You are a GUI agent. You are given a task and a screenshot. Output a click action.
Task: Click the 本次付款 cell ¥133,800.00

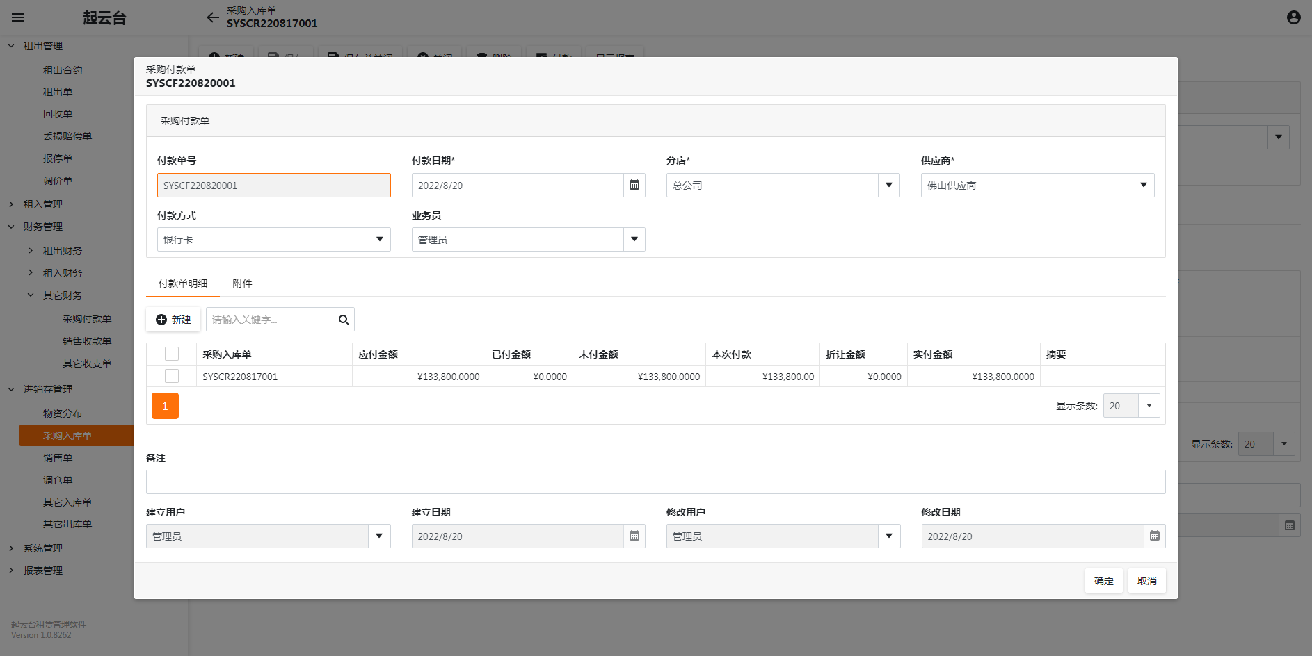(762, 377)
